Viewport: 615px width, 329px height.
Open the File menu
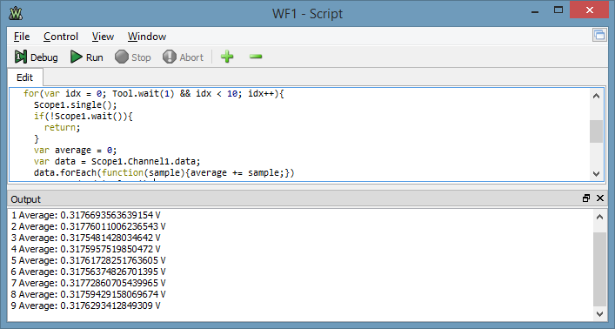pos(22,37)
